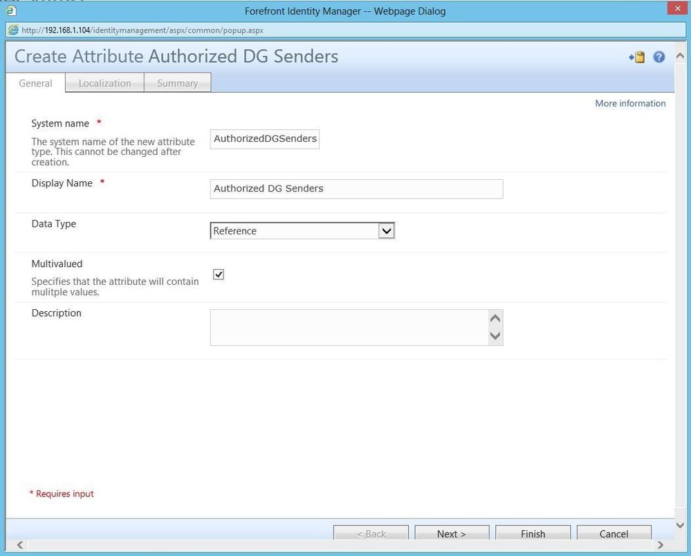
Task: Click the page vertical scrollbar up arrow
Action: tap(680, 56)
